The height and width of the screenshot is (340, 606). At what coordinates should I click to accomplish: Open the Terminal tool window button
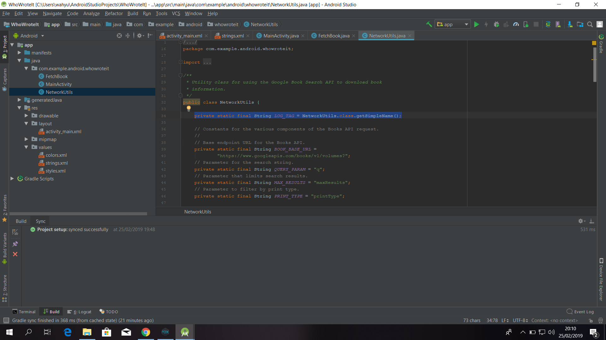click(x=24, y=312)
